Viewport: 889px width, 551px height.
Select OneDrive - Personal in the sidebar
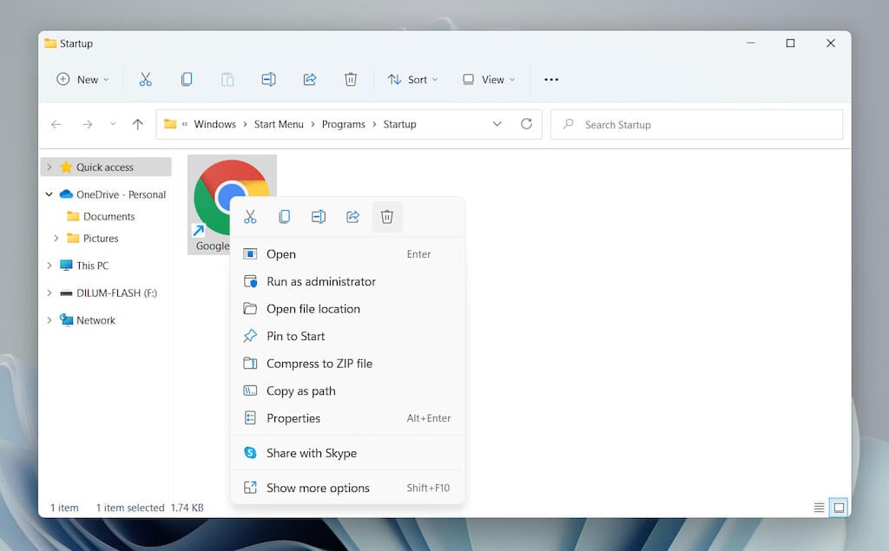point(121,194)
